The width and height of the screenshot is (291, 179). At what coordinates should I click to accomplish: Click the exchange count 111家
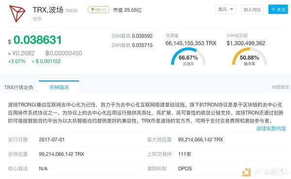[184, 154]
